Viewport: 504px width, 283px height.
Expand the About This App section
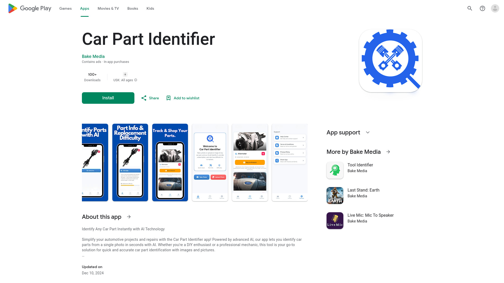click(x=129, y=217)
